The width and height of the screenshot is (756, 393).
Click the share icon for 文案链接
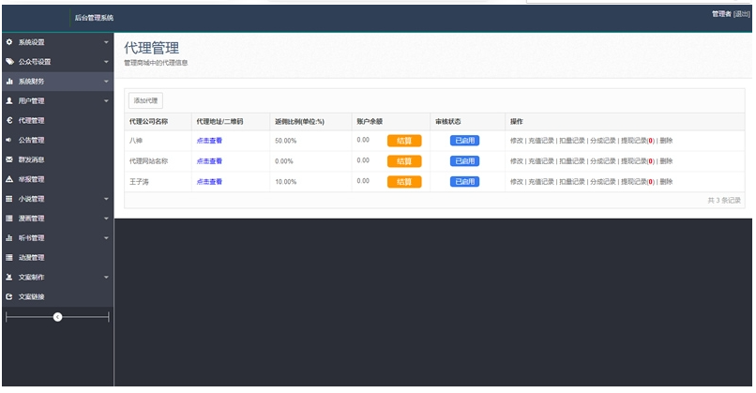[x=9, y=297]
